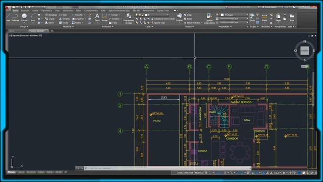The image size is (323, 182).
Task: Select the Lineal dimension tool
Action: [113, 15]
